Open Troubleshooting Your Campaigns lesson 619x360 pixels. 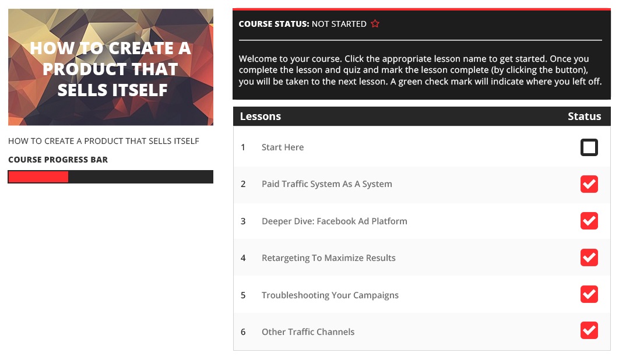click(x=330, y=295)
